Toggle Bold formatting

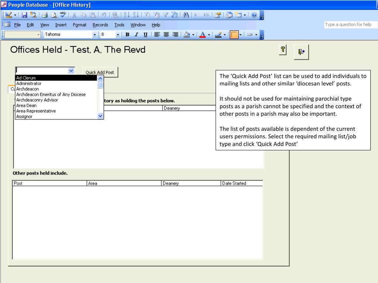(x=127, y=35)
